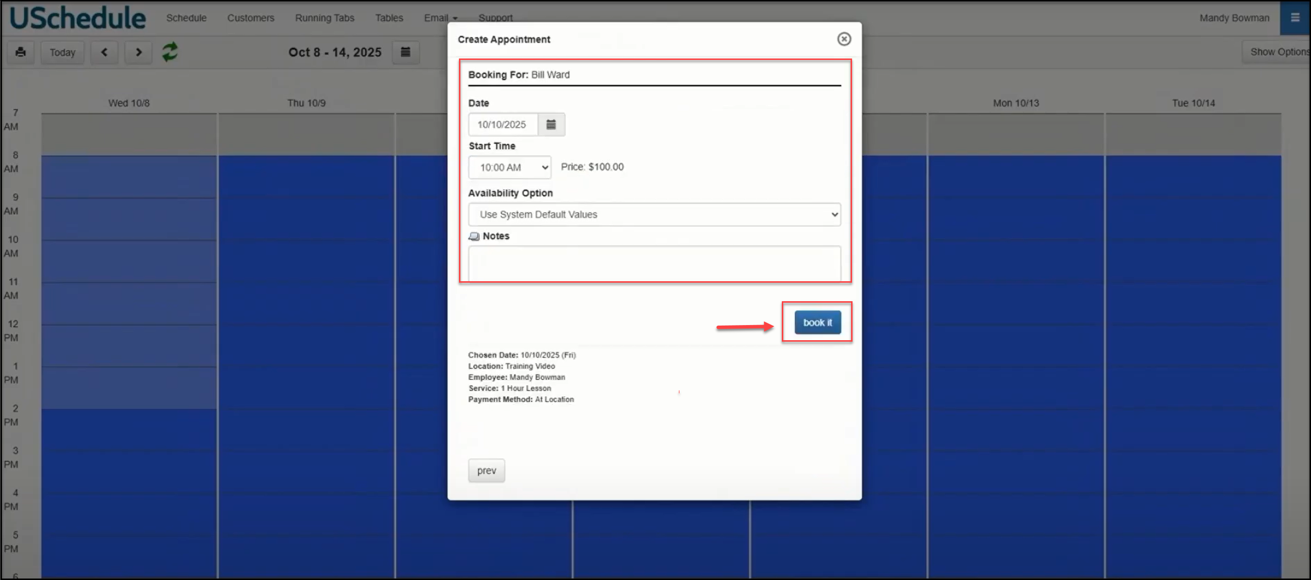This screenshot has width=1311, height=580.
Task: Go to Running Tabs page
Action: [x=325, y=18]
